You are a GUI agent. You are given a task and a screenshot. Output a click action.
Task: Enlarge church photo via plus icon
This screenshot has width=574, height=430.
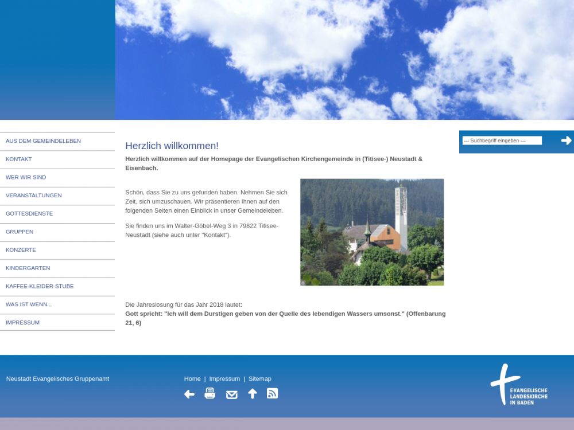point(303,283)
